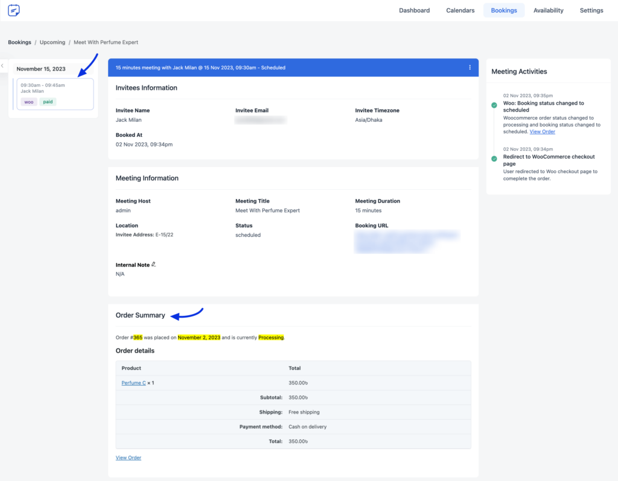Click activity timestamp 02 Nov 2023, 09:35pm
Screen dimensions: 618x481
click(x=527, y=96)
